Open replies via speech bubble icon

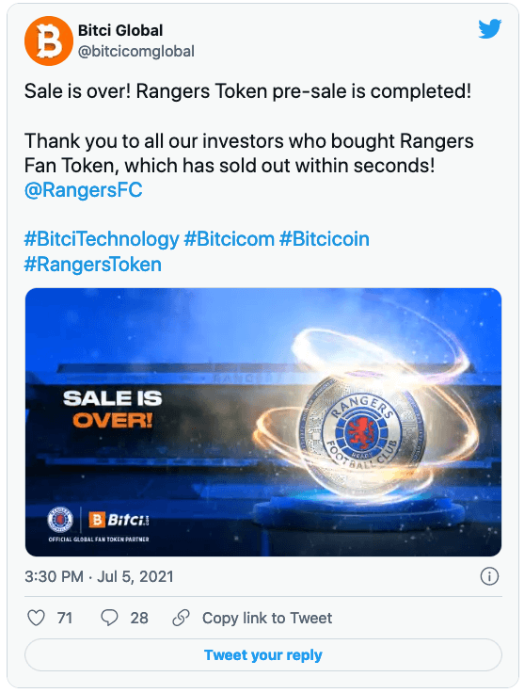pos(109,618)
